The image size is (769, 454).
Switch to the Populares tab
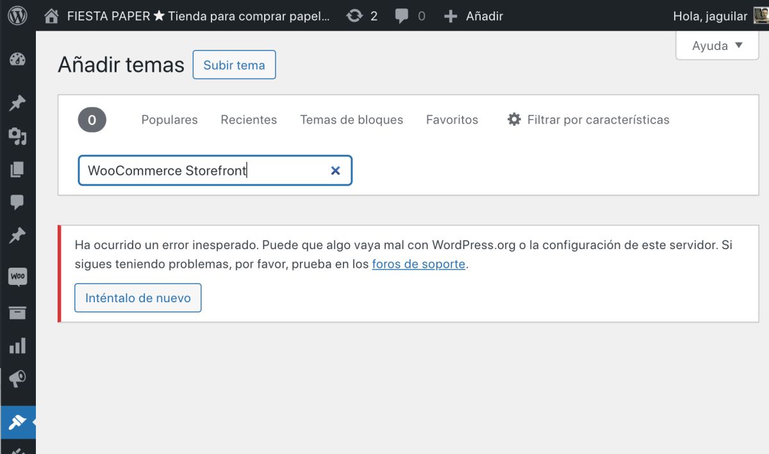(x=169, y=119)
